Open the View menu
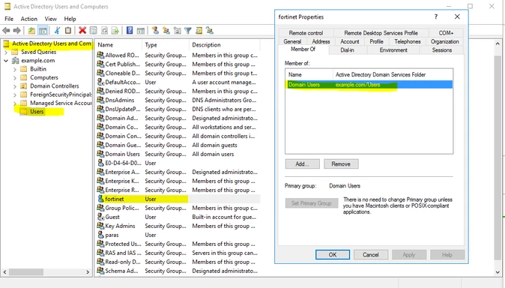Screen dimensions: 505x288 coord(50,19)
